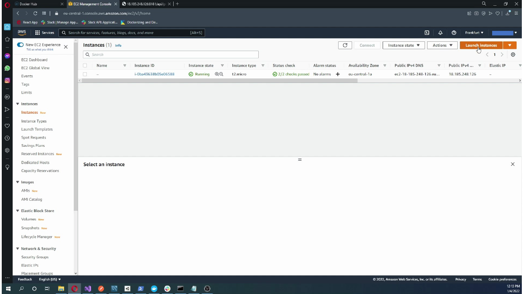The image size is (524, 294).
Task: Collapse Elastic Block Store section
Action: 18,211
